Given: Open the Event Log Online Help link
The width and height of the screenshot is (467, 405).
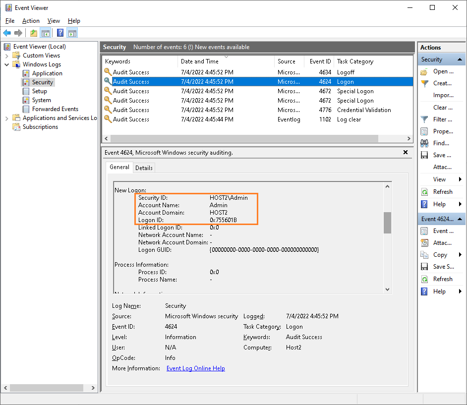Looking at the screenshot, I should [195, 368].
